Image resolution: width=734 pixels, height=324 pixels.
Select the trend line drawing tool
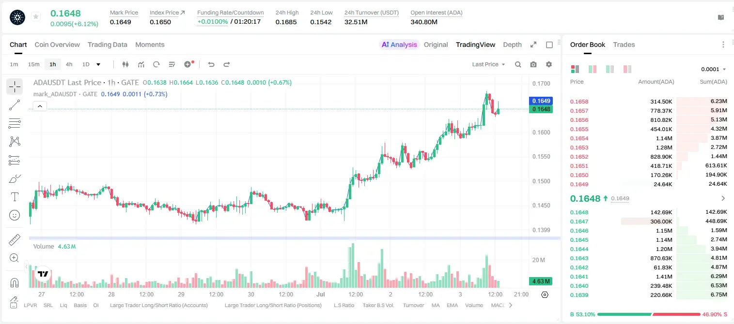pyautogui.click(x=15, y=105)
